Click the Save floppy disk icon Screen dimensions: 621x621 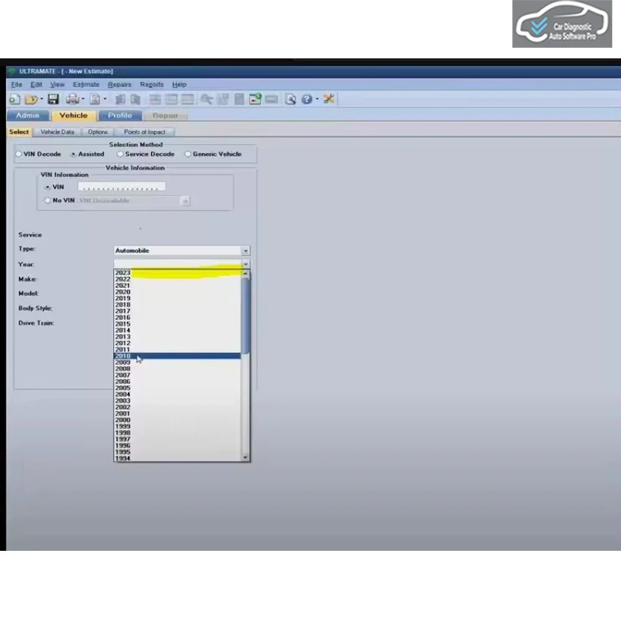(x=53, y=99)
